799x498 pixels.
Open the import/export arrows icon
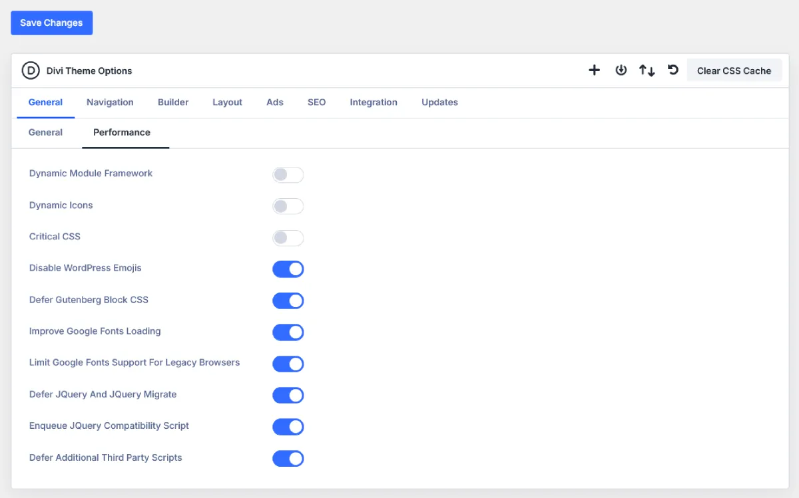tap(647, 70)
